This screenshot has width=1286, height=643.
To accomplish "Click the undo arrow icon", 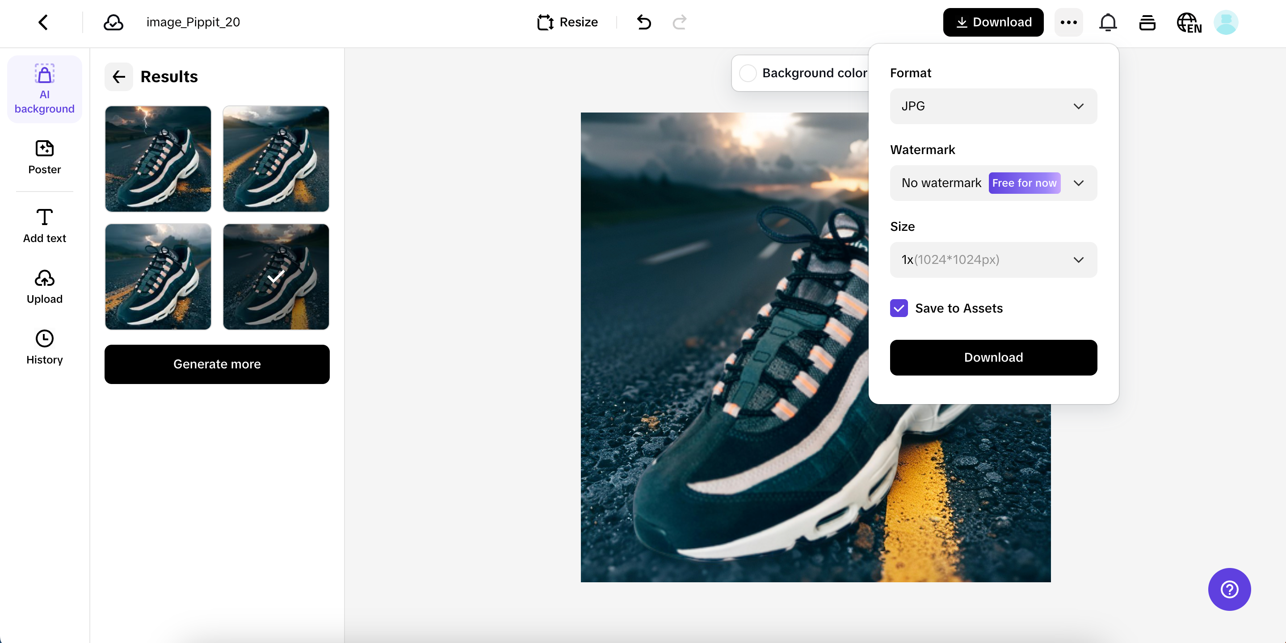I will click(644, 22).
